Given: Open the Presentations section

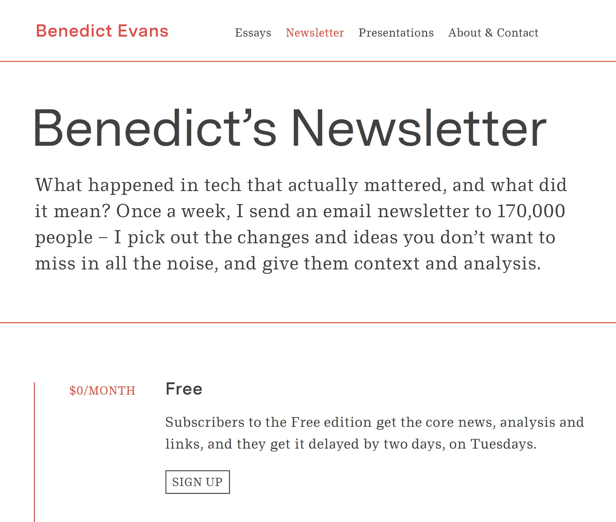Looking at the screenshot, I should click(396, 32).
